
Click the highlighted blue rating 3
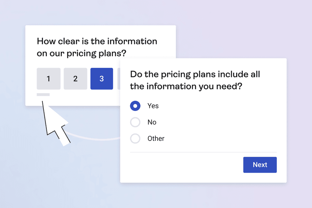click(102, 79)
